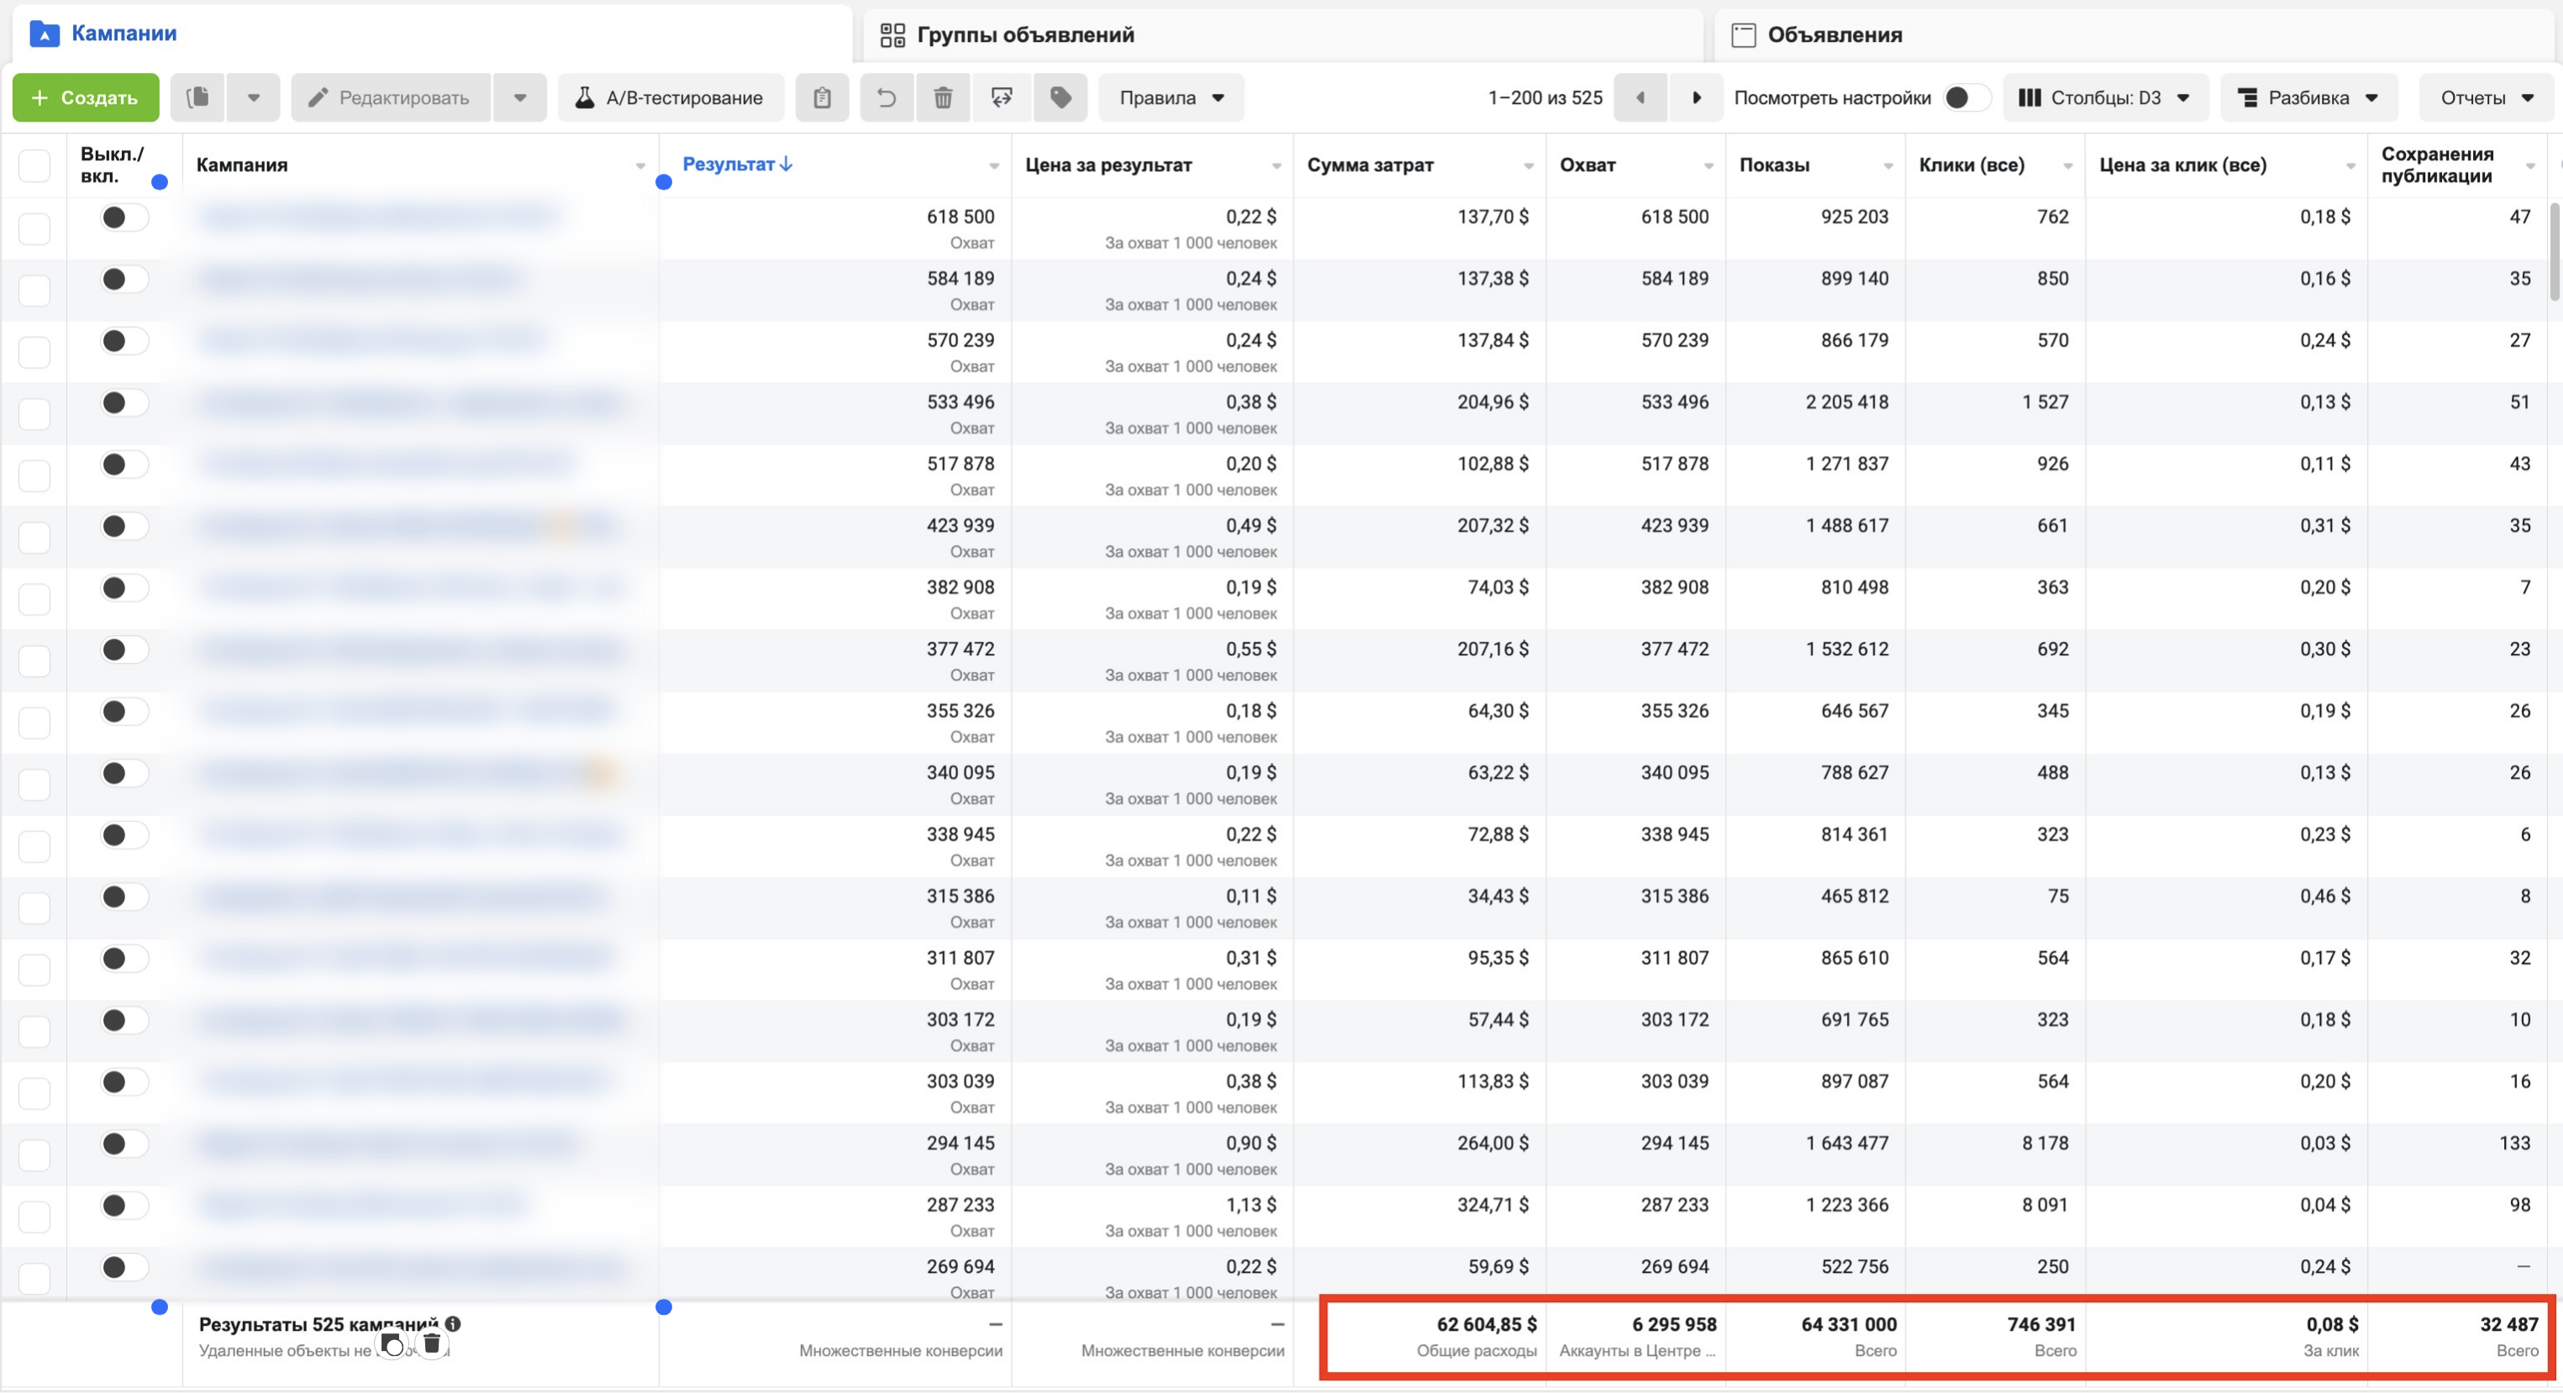This screenshot has width=2563, height=1393.
Task: Check the select-all header checkbox
Action: click(34, 166)
